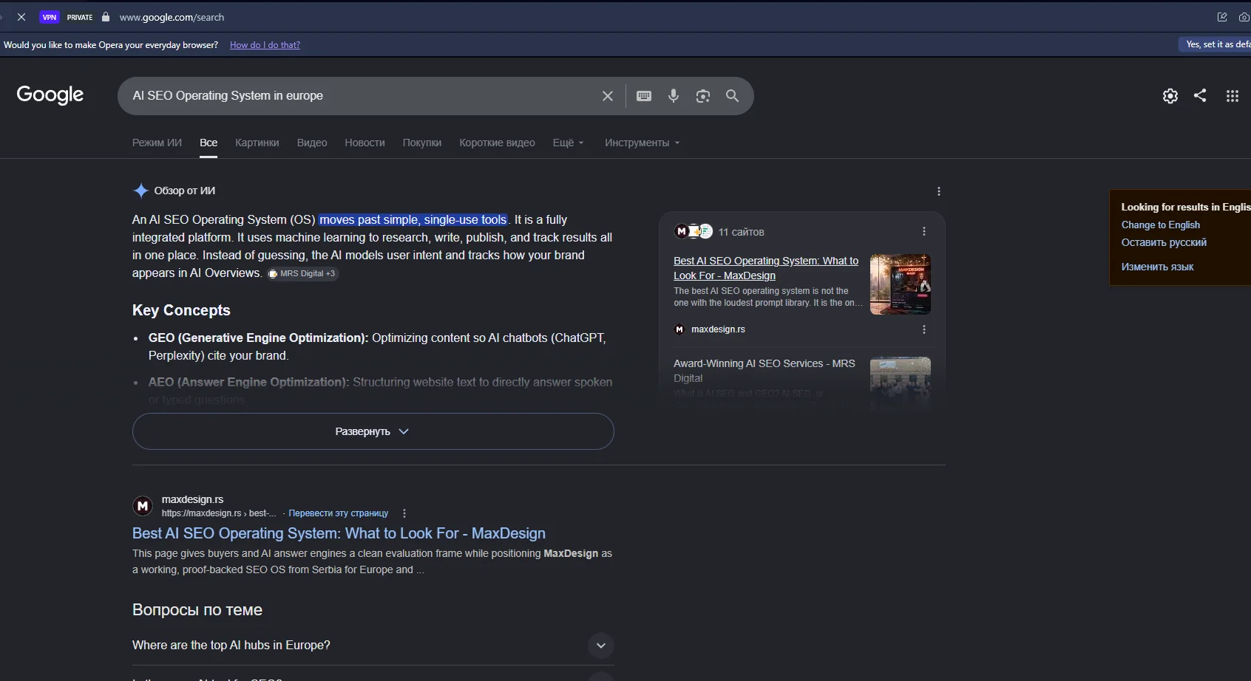The width and height of the screenshot is (1251, 681).
Task: Switch to the Режим ИИ tab
Action: [x=157, y=143]
